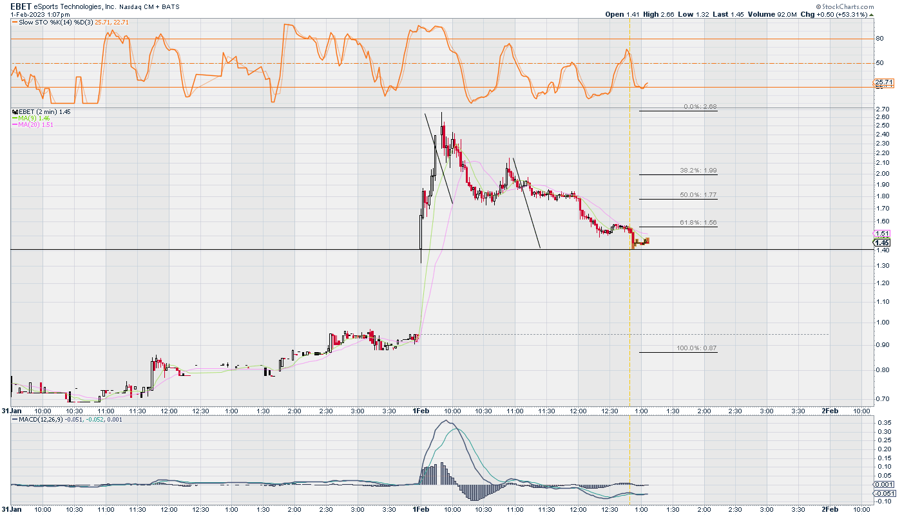Image resolution: width=902 pixels, height=515 pixels.
Task: Click the 'Slow STO %K(14) %D(3)' indicator label
Action: click(57, 23)
